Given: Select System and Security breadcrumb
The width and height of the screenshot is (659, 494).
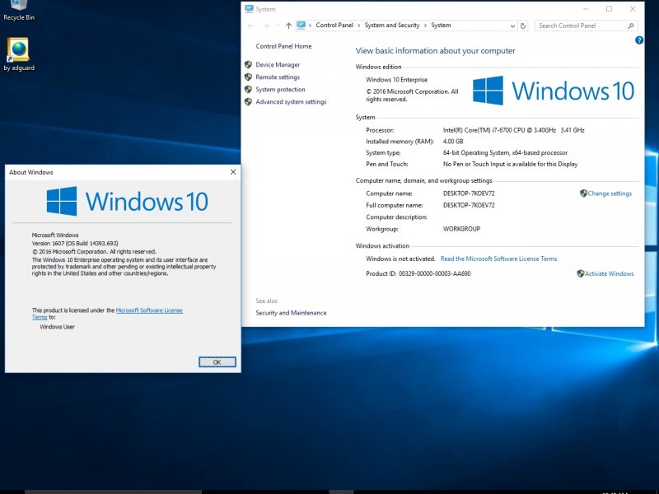Looking at the screenshot, I should [392, 26].
